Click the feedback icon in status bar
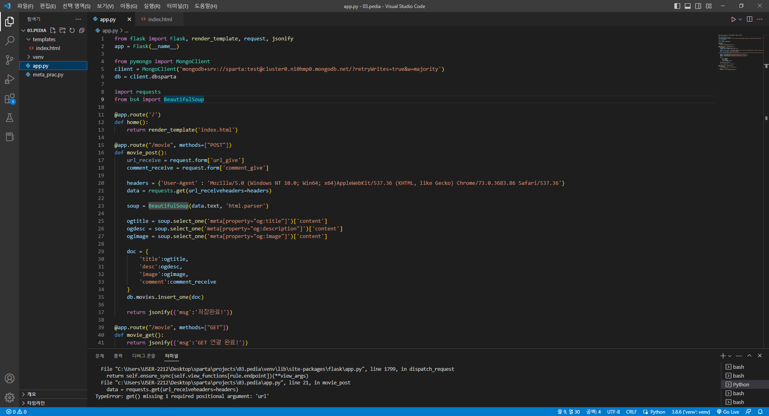 click(748, 412)
